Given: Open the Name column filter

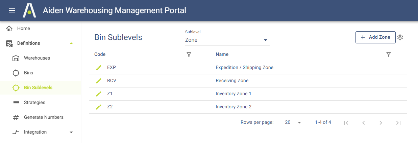Looking at the screenshot, I should [389, 55].
